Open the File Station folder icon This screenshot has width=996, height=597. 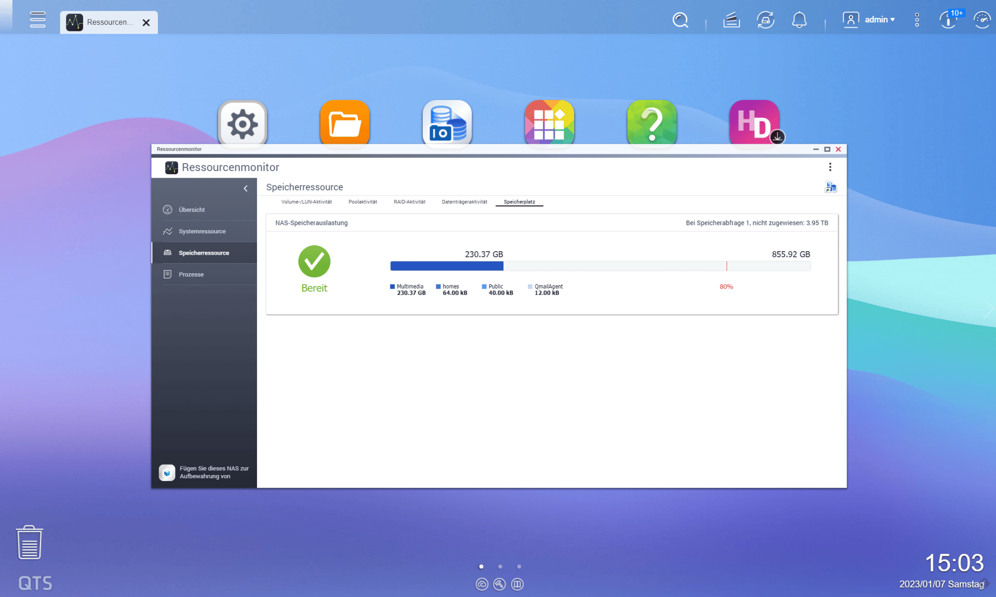pyautogui.click(x=345, y=123)
